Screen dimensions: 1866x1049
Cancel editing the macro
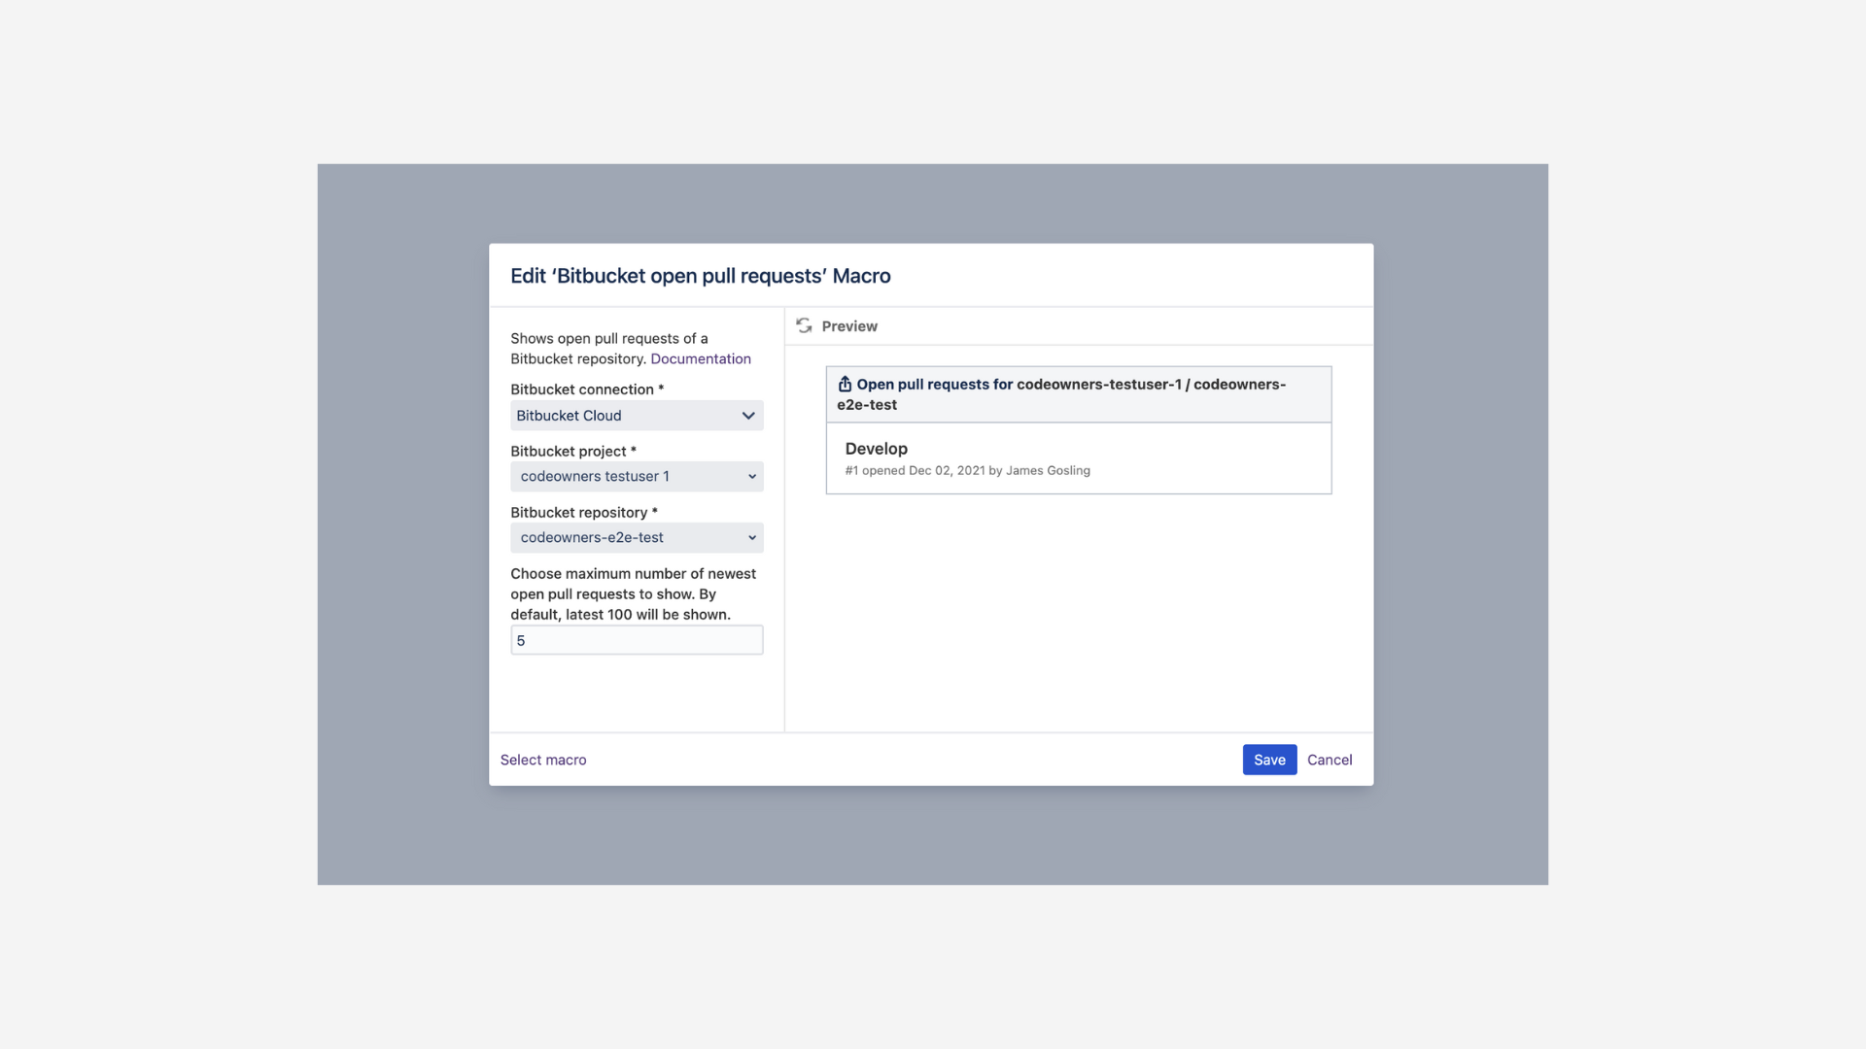point(1330,760)
